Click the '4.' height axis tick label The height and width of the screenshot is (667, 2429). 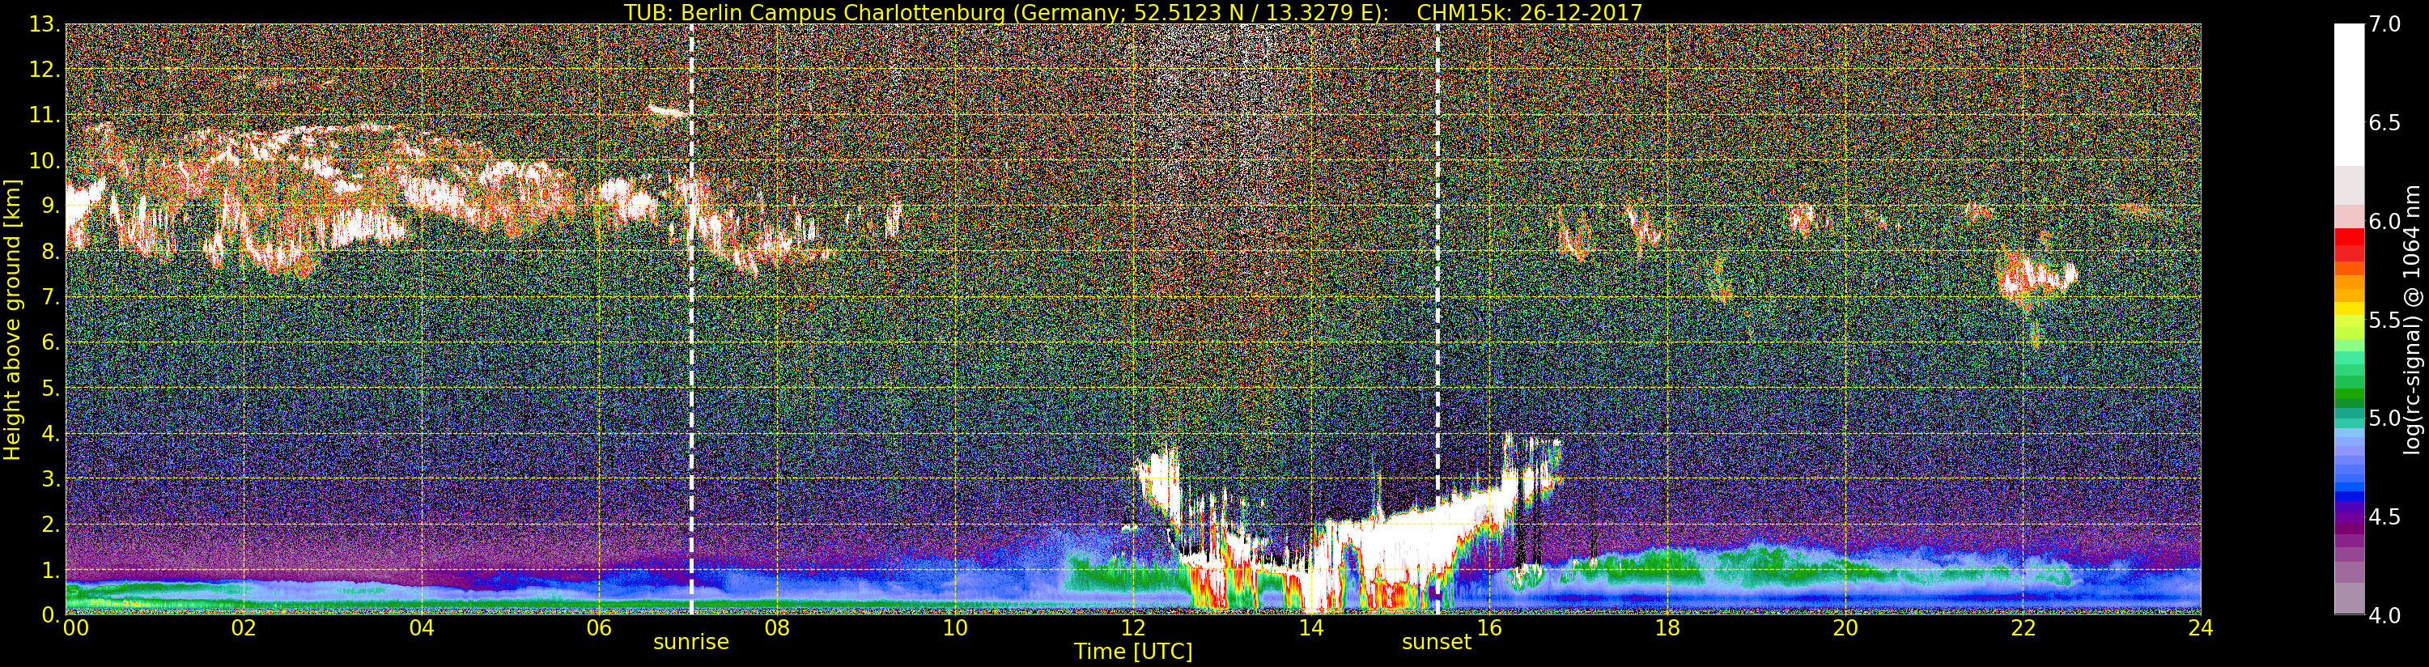(x=50, y=433)
